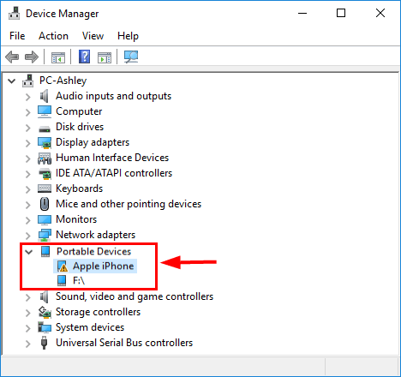Viewport: 401px width, 377px height.
Task: Collapse the Portable Devices category
Action: (x=28, y=252)
